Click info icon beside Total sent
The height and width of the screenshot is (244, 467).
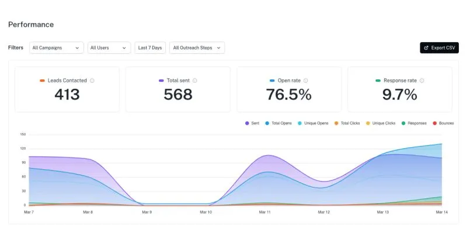coord(195,81)
